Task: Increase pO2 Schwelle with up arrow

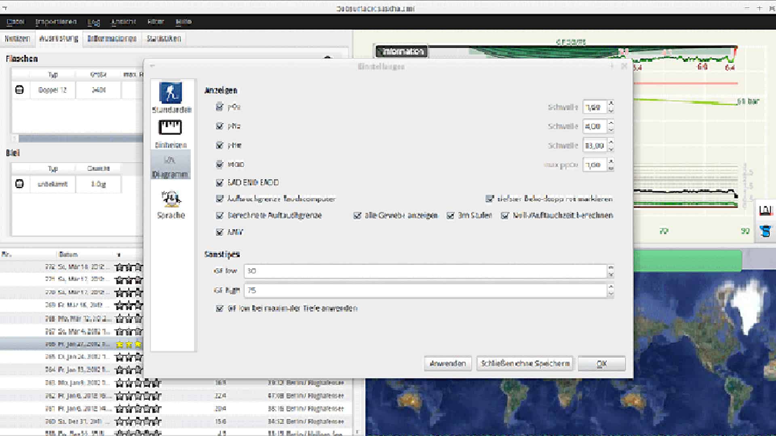Action: (611, 103)
